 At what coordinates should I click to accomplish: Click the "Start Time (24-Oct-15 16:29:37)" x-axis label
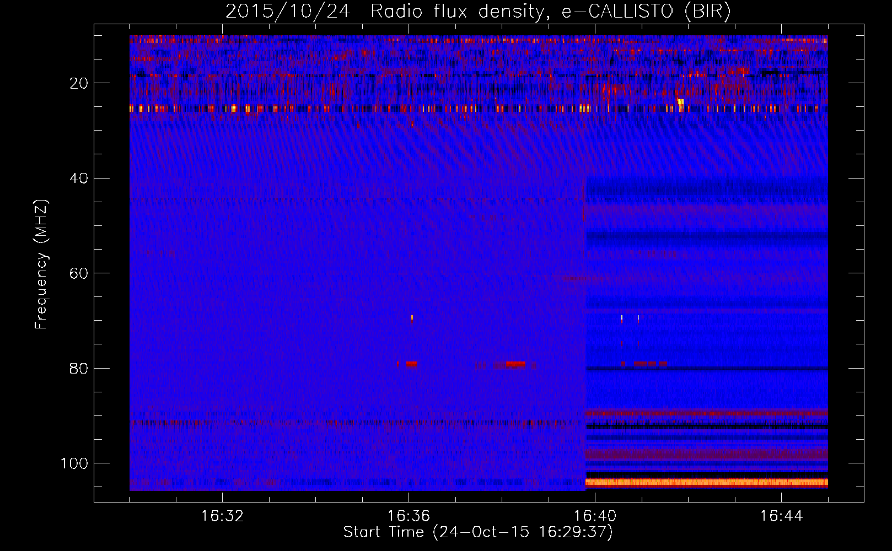click(x=478, y=532)
